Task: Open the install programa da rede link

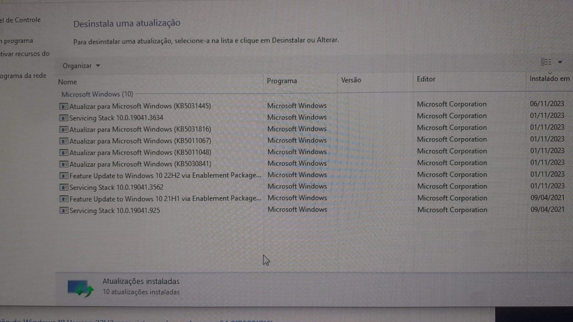Action: click(x=23, y=76)
